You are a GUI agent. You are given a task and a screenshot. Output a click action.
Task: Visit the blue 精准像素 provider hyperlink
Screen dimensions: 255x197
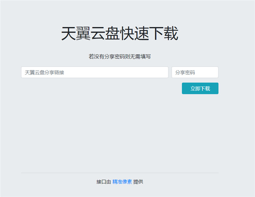click(122, 182)
